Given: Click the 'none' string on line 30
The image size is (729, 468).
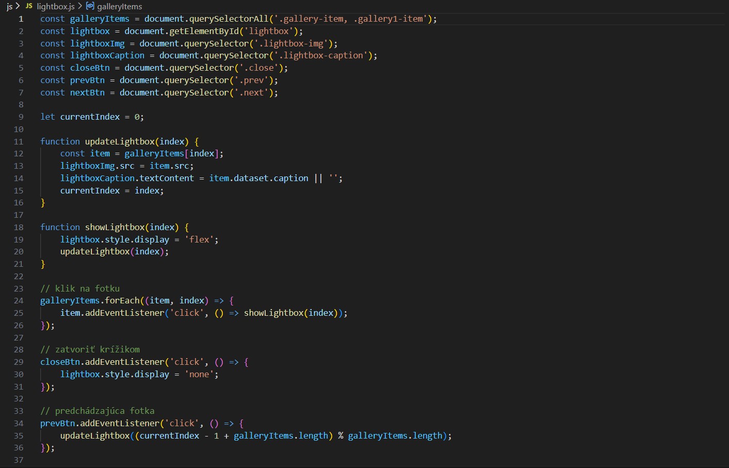Looking at the screenshot, I should [199, 375].
